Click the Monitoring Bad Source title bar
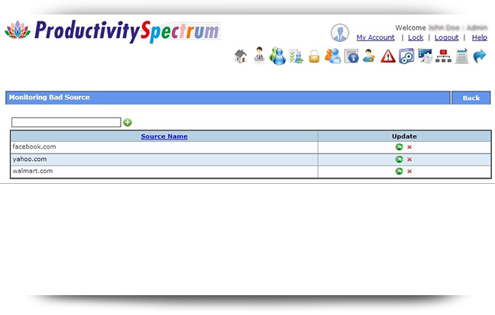495x315 pixels. pyautogui.click(x=228, y=98)
